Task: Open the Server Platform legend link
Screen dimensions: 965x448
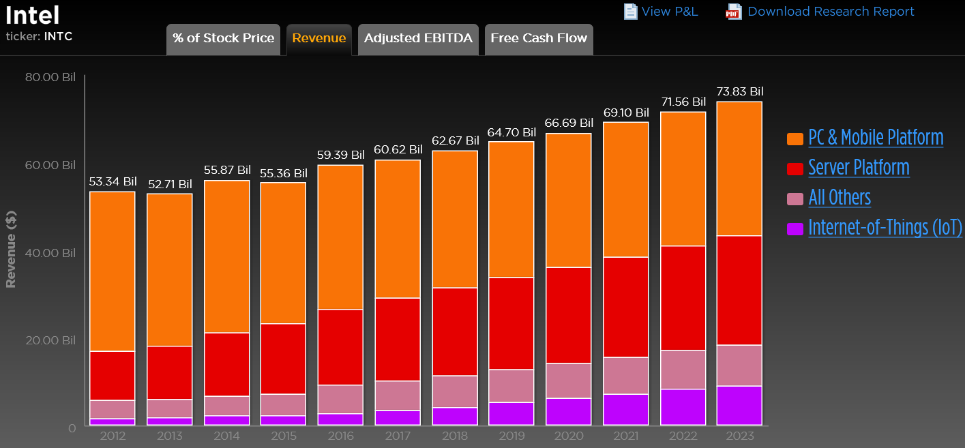Action: tap(859, 168)
